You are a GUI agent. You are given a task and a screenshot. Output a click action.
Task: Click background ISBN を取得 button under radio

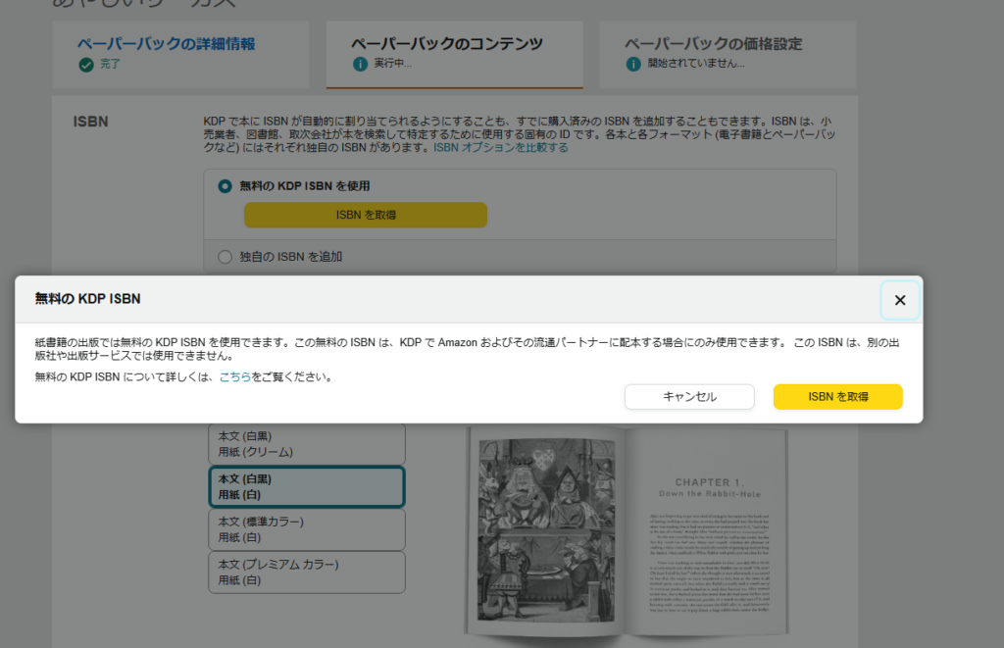366,215
